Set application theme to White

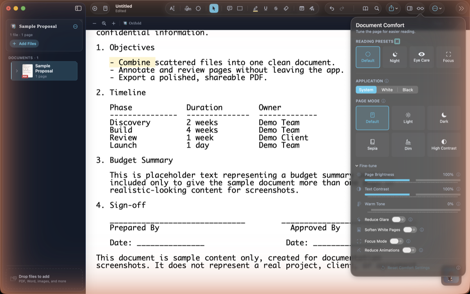pos(387,90)
